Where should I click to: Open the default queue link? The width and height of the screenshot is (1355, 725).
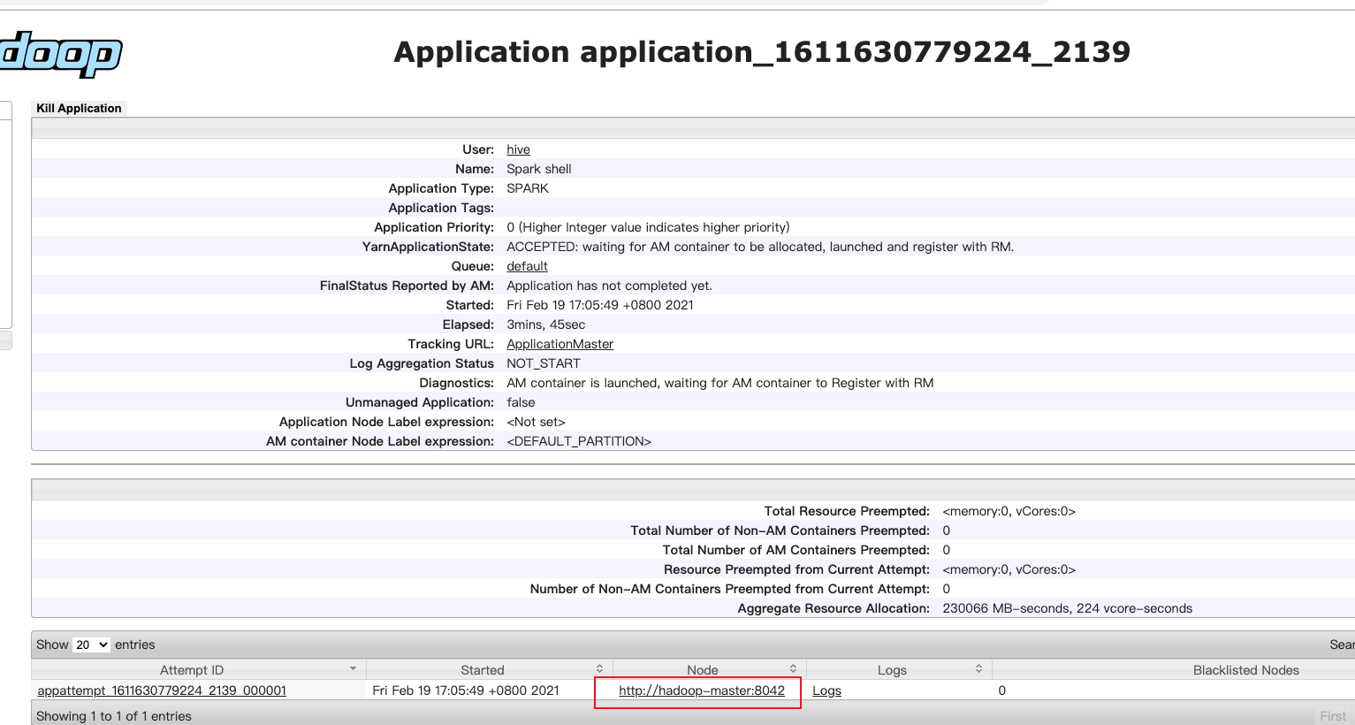(527, 266)
